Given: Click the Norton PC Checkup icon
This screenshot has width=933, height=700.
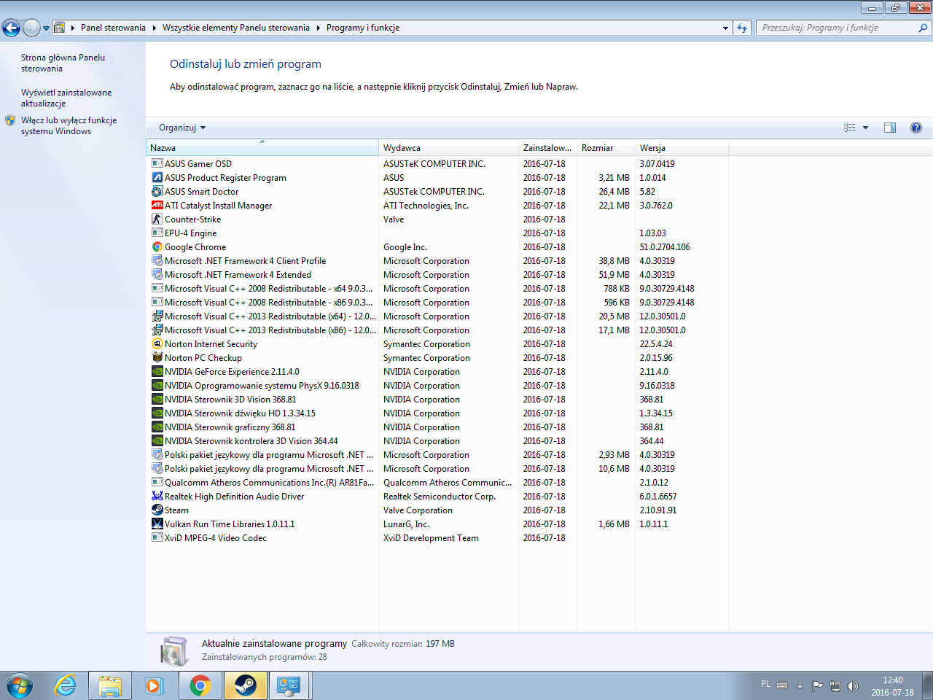Looking at the screenshot, I should tap(157, 358).
